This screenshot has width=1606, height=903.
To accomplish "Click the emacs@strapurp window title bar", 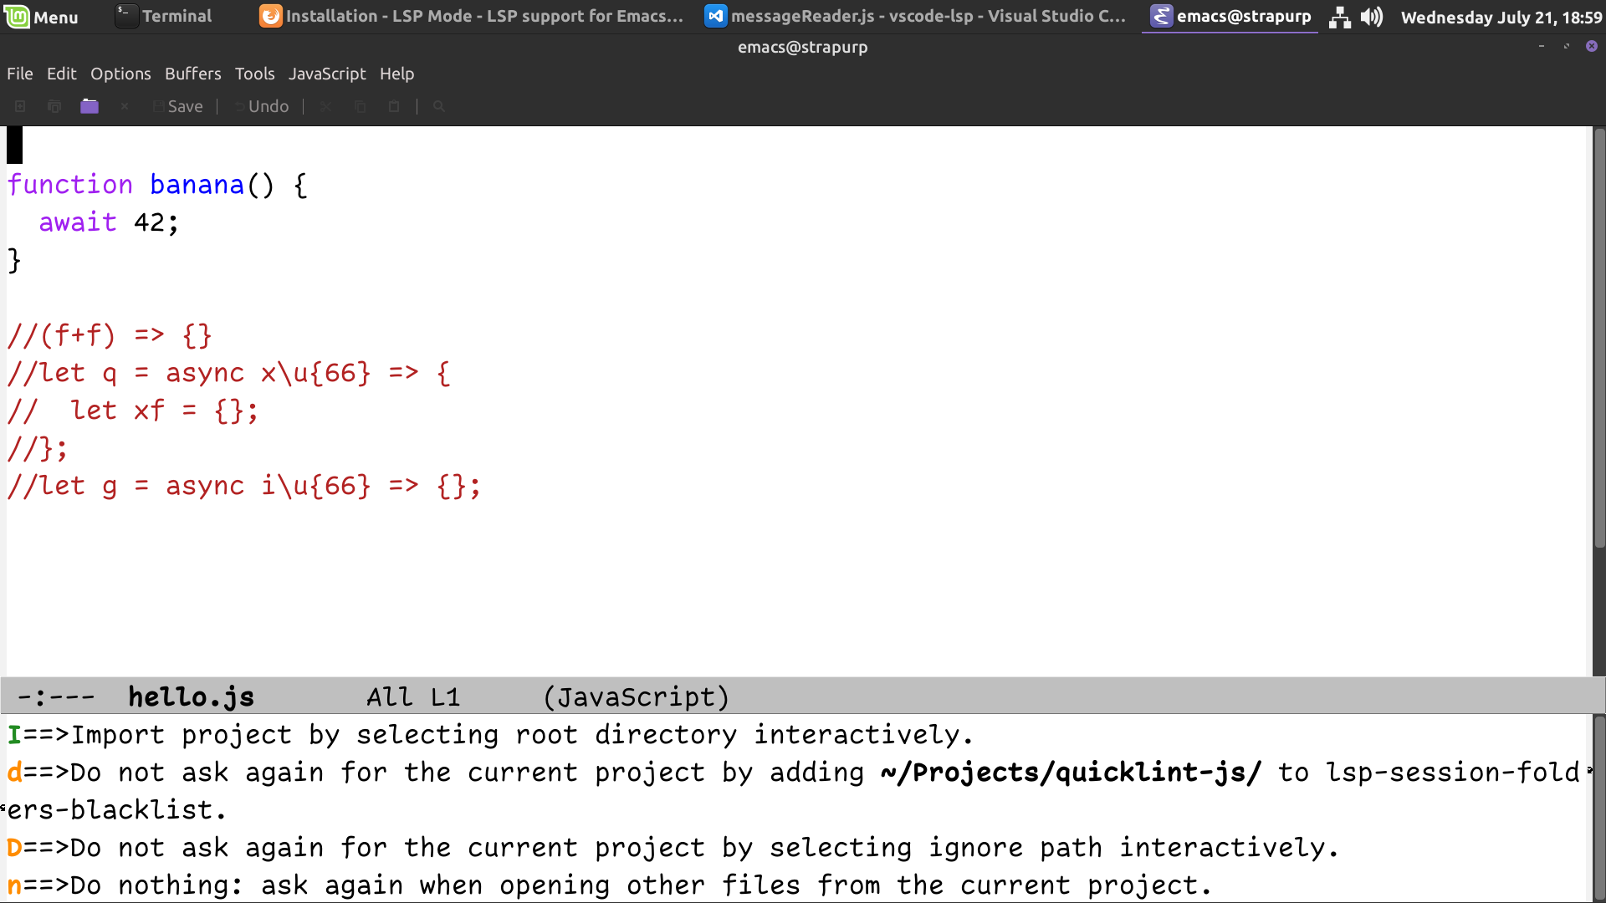I will click(x=803, y=47).
